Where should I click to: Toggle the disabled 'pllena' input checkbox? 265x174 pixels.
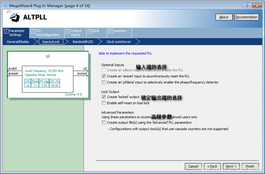coord(104,70)
